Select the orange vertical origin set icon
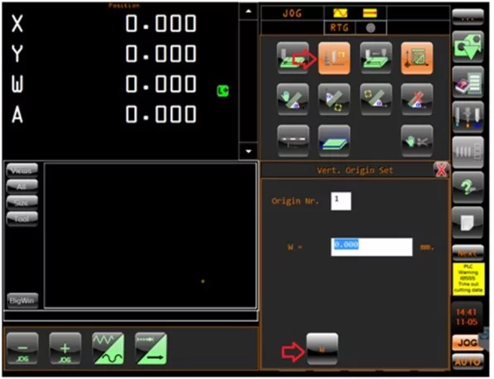 (334, 58)
